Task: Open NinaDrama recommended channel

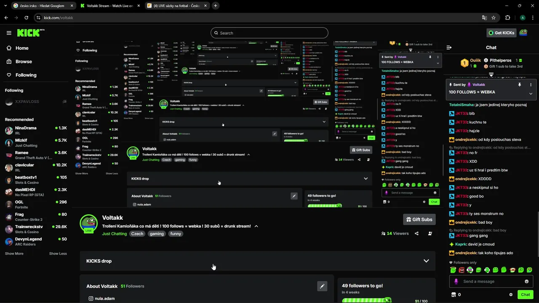Action: tap(36, 130)
